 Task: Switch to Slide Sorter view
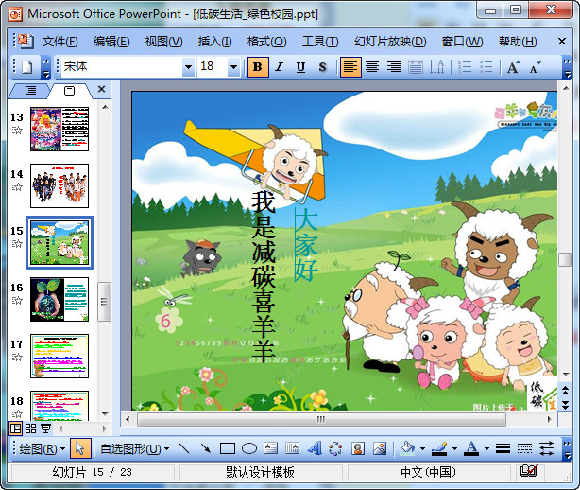[x=31, y=429]
